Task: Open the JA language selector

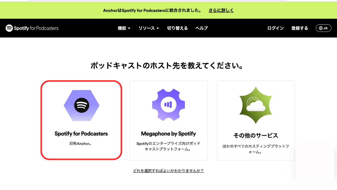Action: click(x=324, y=28)
